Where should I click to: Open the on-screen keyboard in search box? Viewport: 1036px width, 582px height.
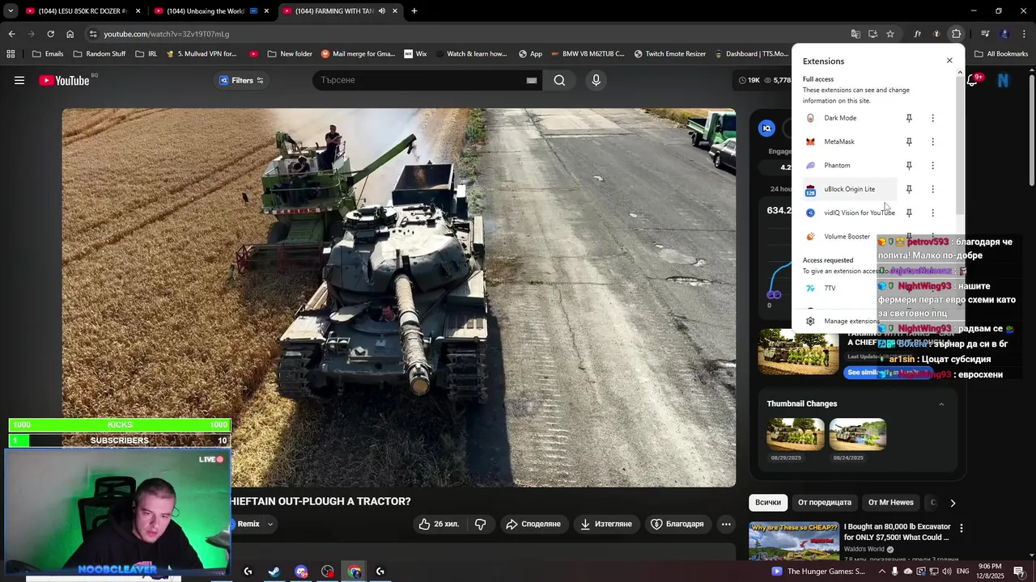[x=531, y=80]
